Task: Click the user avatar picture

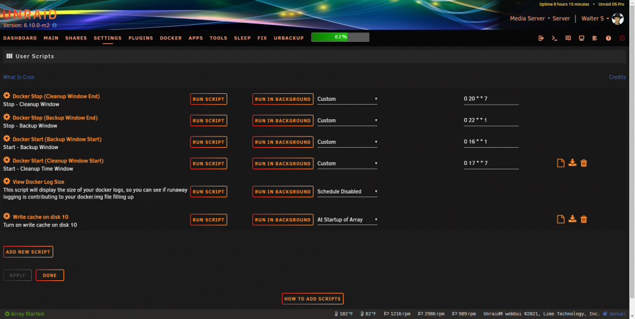Action: [x=617, y=18]
